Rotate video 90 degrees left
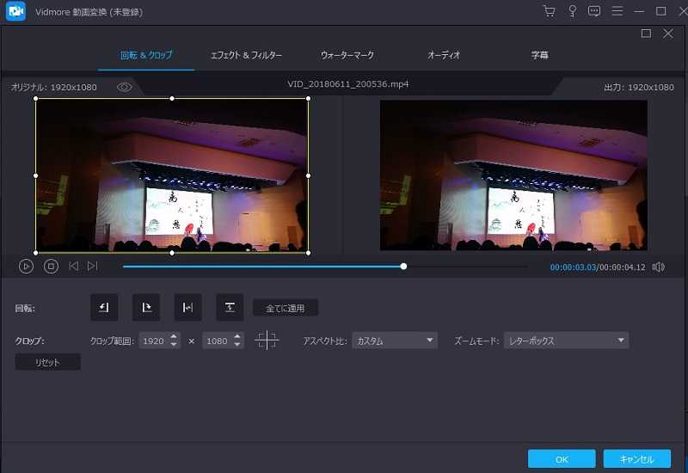 click(x=104, y=307)
